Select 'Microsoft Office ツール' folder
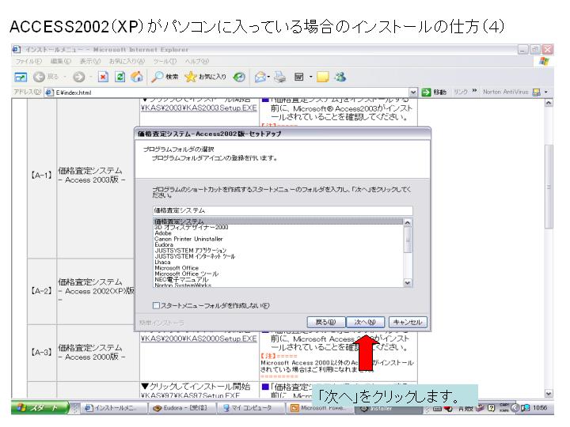 tap(278, 274)
